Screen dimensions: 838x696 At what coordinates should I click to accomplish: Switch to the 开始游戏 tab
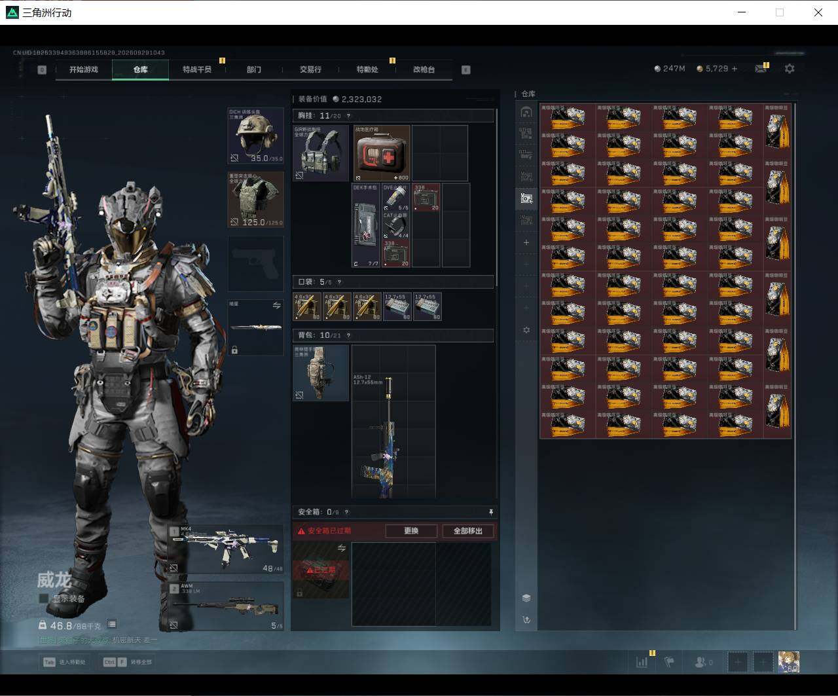84,69
